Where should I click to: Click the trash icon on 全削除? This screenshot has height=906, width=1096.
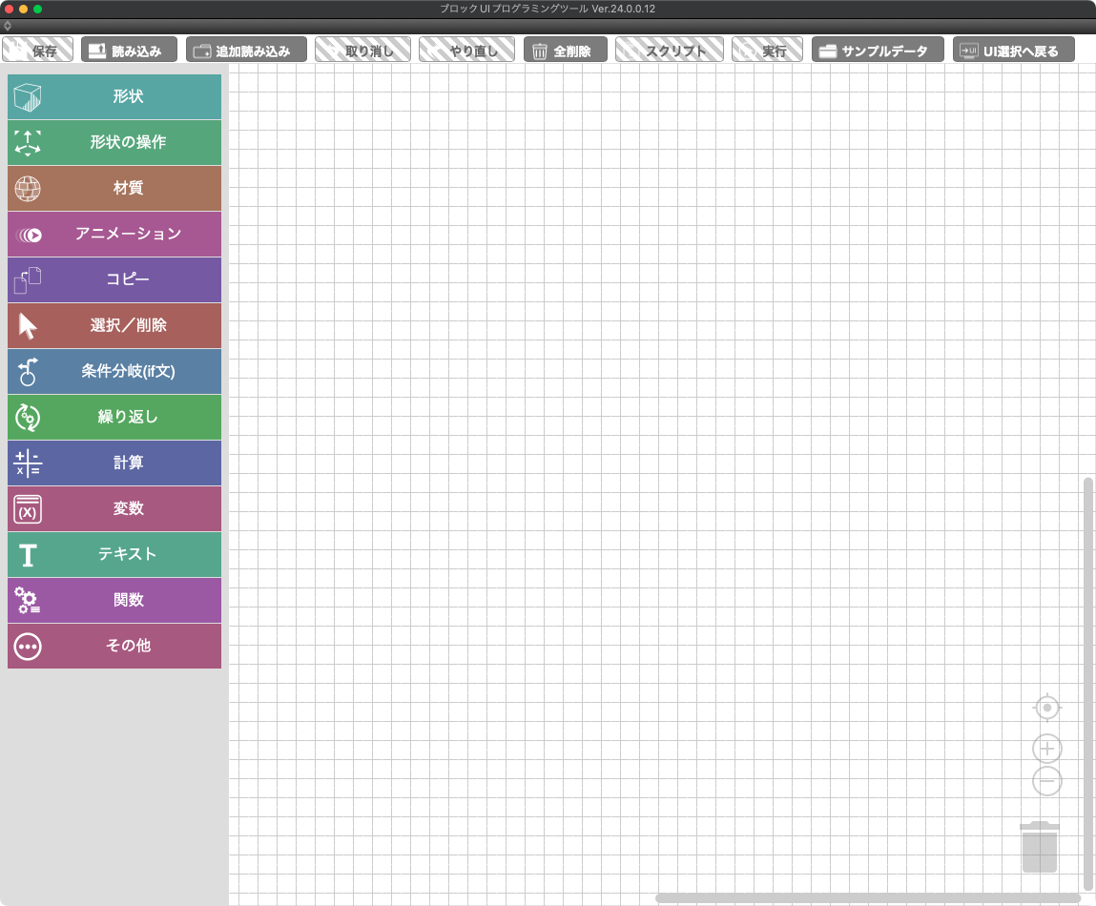coord(540,51)
